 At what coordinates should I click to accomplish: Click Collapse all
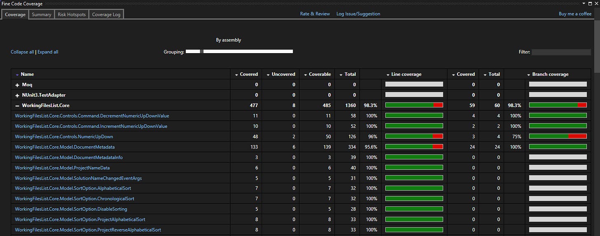(x=22, y=52)
